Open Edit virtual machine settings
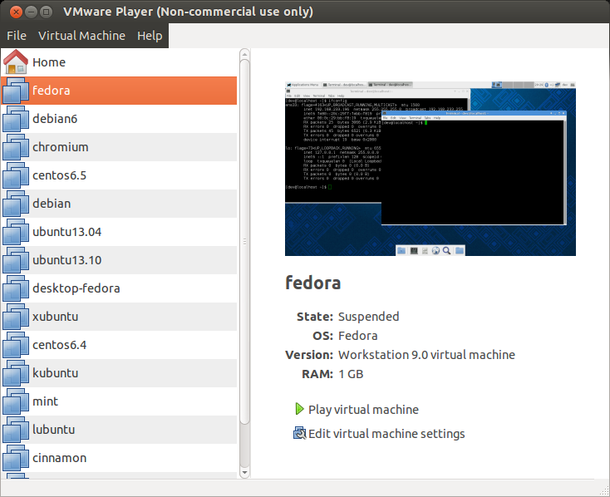Image resolution: width=610 pixels, height=497 pixels. point(386,434)
